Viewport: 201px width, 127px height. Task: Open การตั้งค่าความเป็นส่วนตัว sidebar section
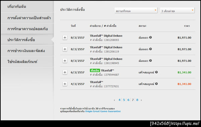[x=27, y=18]
